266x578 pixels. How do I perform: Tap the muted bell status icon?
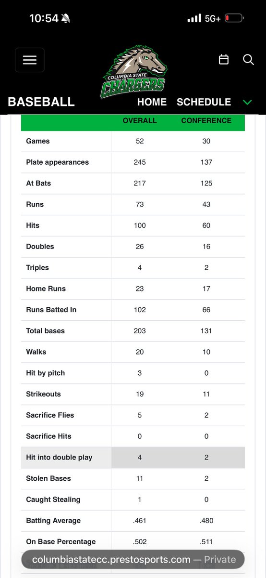66,19
